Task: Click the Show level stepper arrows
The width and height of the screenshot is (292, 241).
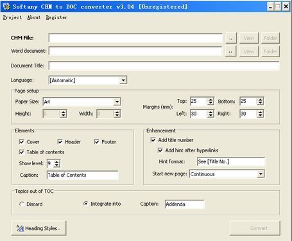Action: coord(56,163)
